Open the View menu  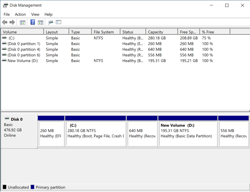point(35,14)
